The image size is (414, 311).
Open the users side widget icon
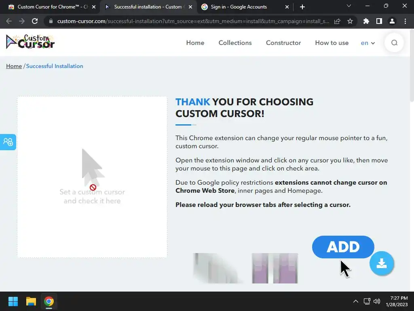pos(8,142)
